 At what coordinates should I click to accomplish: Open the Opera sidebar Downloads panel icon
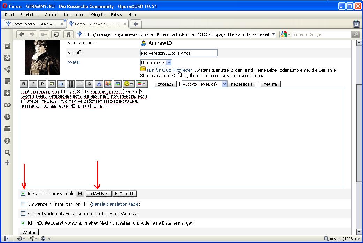7,93
